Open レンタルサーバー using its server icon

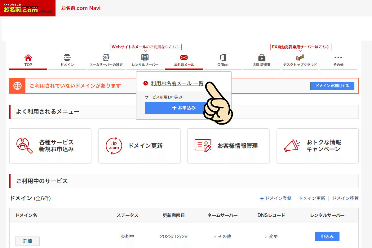click(x=144, y=57)
